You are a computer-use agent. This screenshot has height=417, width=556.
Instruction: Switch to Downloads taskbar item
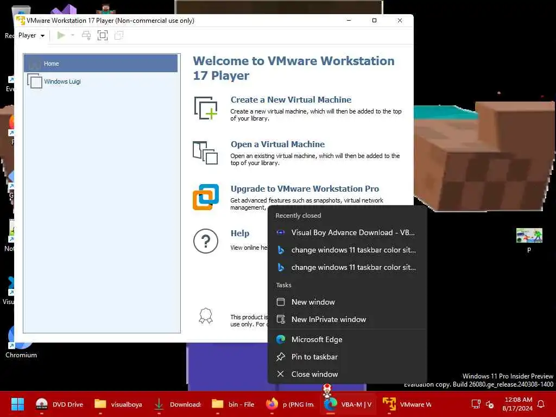point(177,404)
